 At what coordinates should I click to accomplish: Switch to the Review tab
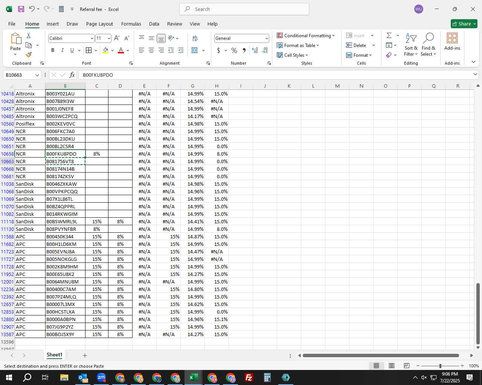coord(175,24)
